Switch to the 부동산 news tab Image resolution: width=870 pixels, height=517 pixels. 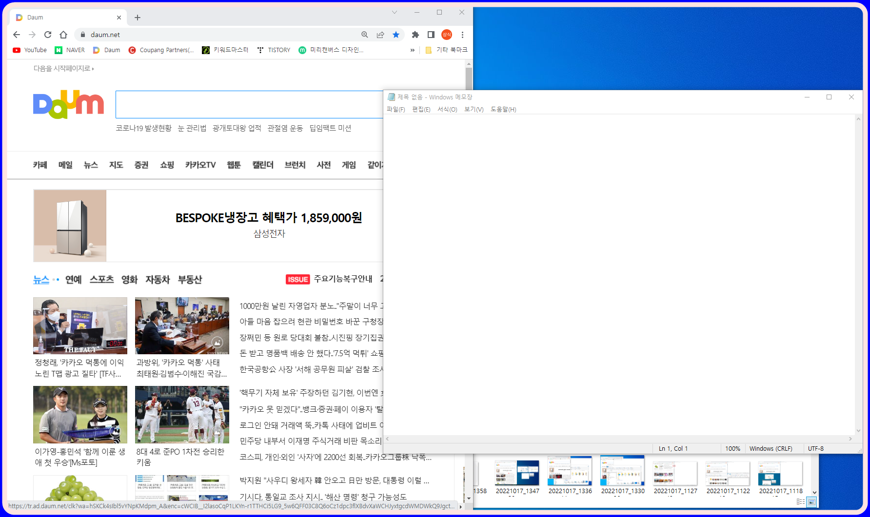190,280
